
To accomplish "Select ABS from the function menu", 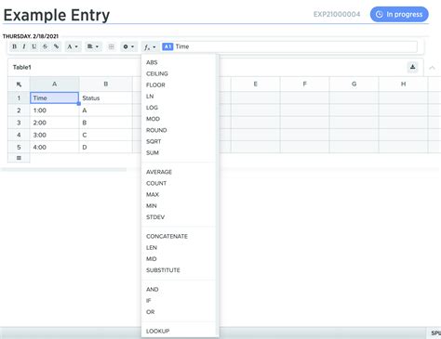I will tap(152, 62).
